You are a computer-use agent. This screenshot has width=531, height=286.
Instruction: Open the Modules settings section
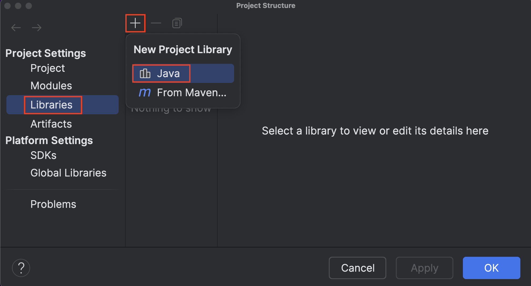[x=51, y=85]
